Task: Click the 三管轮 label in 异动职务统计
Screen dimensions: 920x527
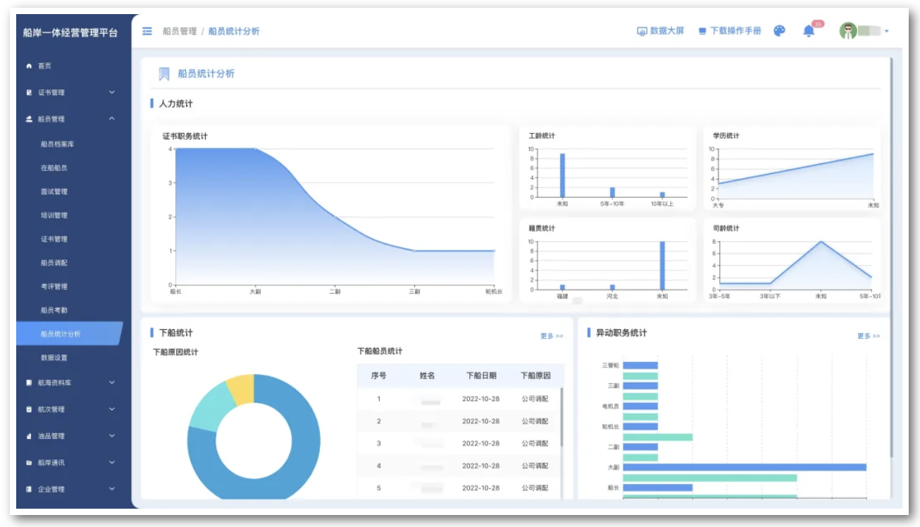Action: [x=611, y=366]
